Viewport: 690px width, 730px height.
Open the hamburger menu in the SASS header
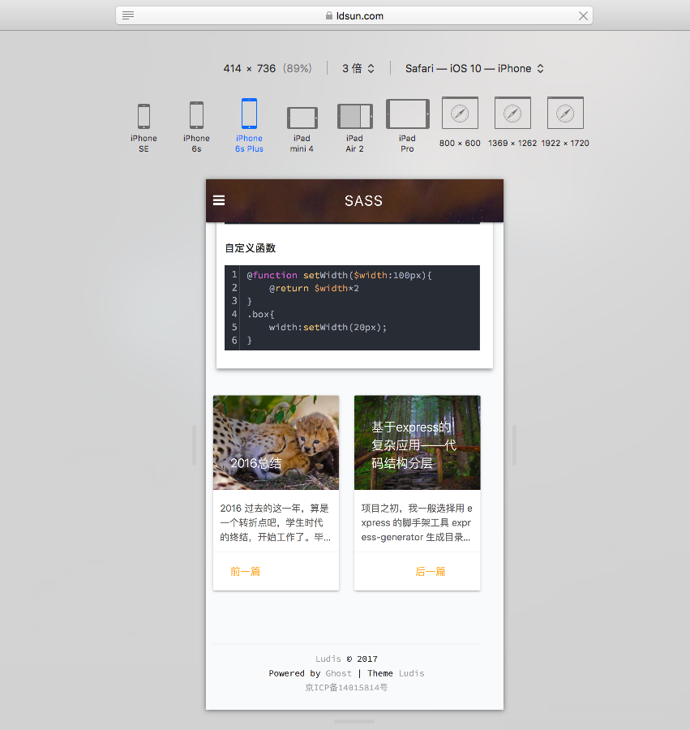pos(219,200)
